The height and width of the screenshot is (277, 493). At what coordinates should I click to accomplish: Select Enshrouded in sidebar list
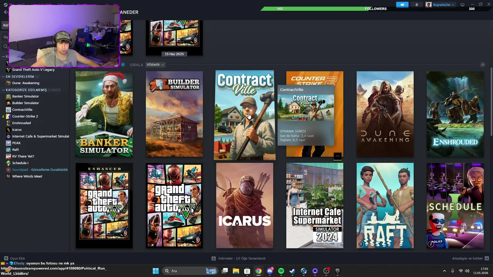click(x=21, y=123)
